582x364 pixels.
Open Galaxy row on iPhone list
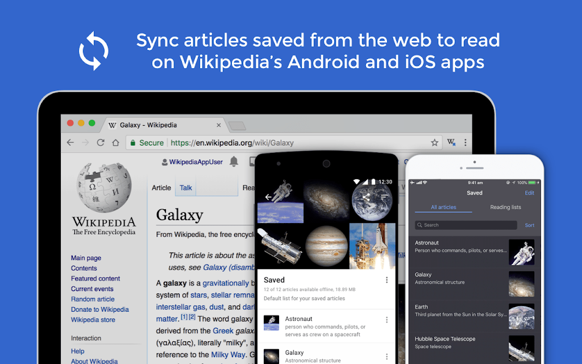pos(475,284)
